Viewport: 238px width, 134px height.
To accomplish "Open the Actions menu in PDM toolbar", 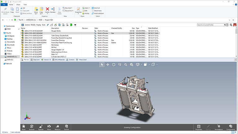I will point(28,25).
